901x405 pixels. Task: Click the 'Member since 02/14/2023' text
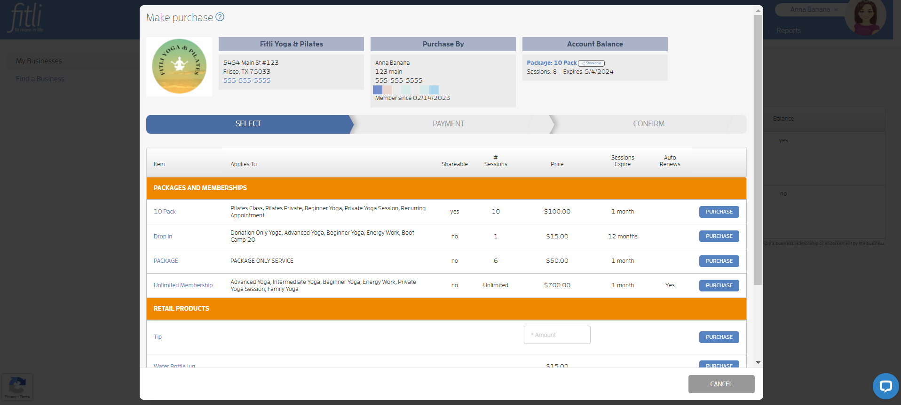coord(412,98)
